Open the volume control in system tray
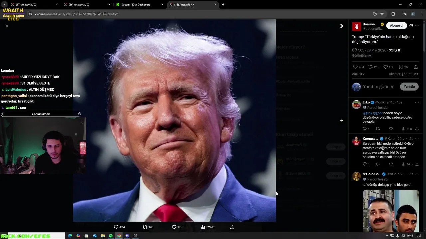This screenshot has height=239, width=426. (403, 236)
